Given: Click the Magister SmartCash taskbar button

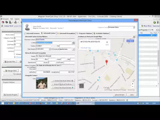Looking at the screenshot, I should pyautogui.click(x=85, y=103).
